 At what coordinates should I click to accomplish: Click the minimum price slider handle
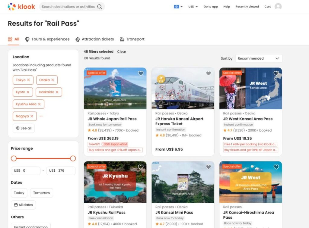click(14, 158)
